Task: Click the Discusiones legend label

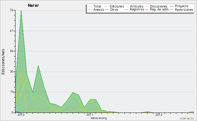Action: [159, 6]
